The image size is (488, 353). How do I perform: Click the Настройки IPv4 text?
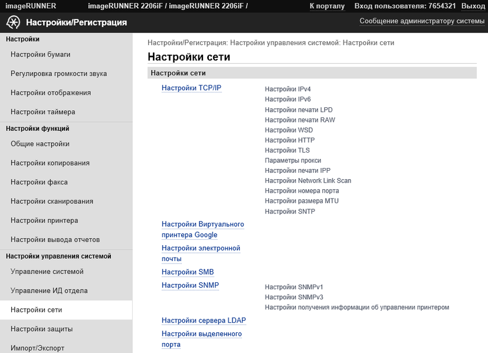[x=288, y=89]
